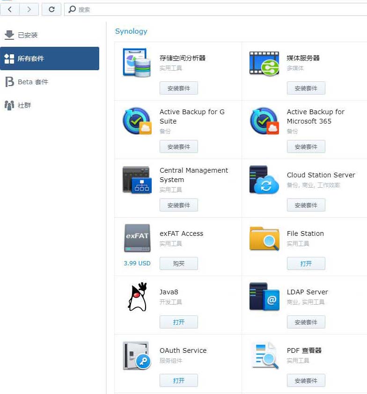Open exFAT Access package icon
Screen dimensions: 367x394
(137, 238)
